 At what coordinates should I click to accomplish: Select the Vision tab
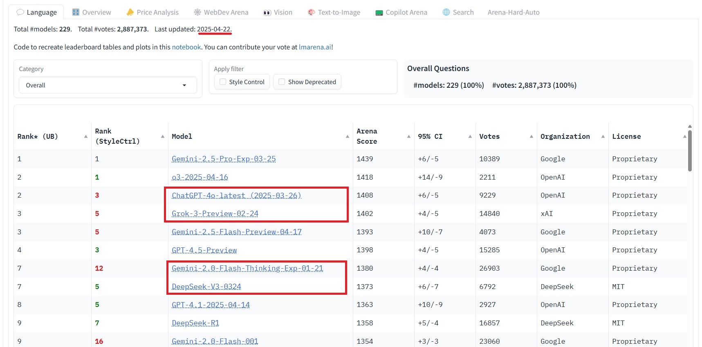point(278,12)
